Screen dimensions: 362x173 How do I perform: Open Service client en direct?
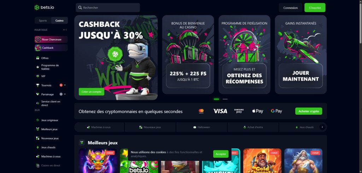click(51, 103)
